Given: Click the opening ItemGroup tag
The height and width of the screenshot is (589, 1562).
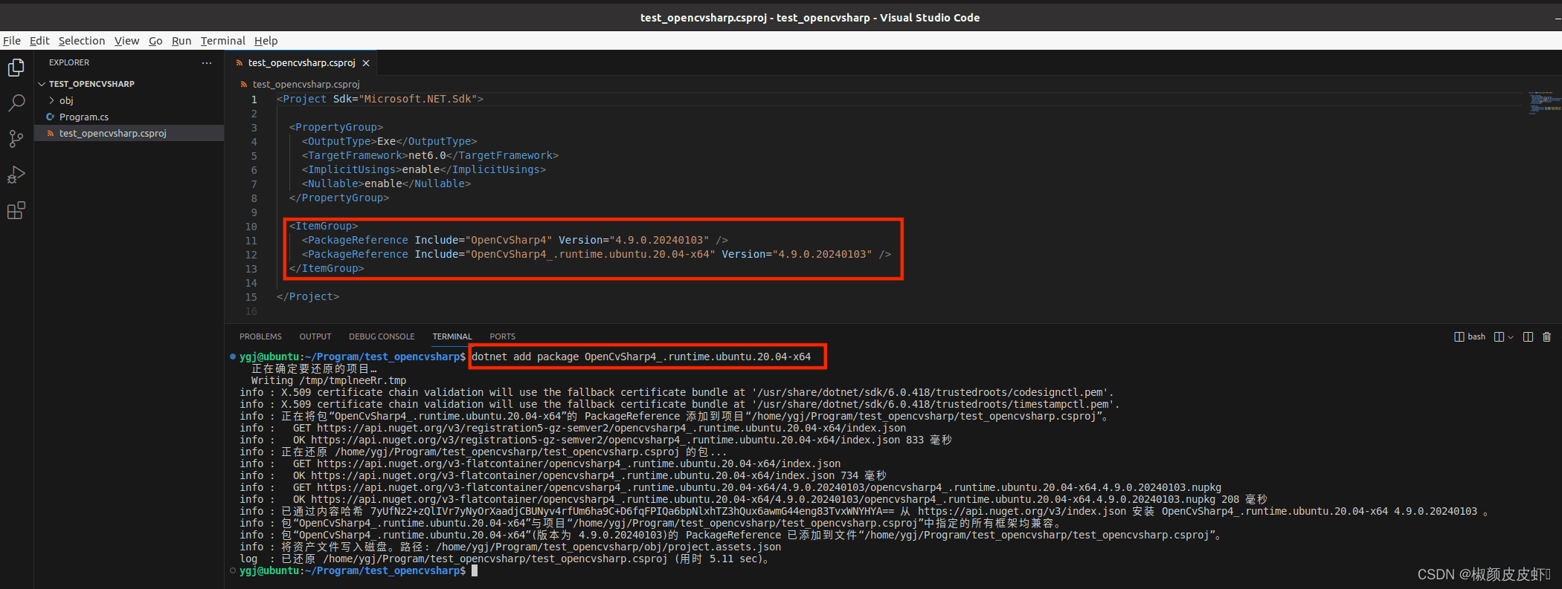Looking at the screenshot, I should [x=324, y=226].
